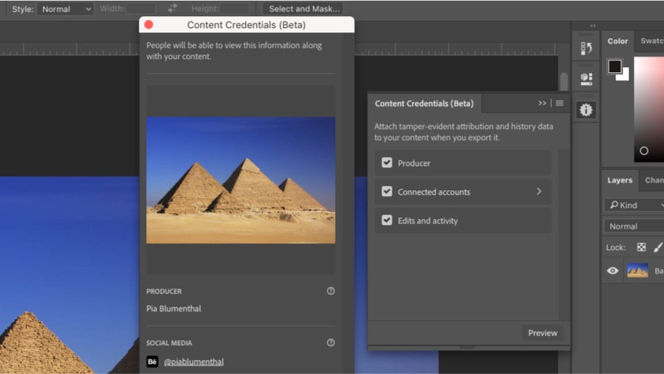The width and height of the screenshot is (664, 374).
Task: Expand the Connected accounts chevron
Action: (x=539, y=191)
